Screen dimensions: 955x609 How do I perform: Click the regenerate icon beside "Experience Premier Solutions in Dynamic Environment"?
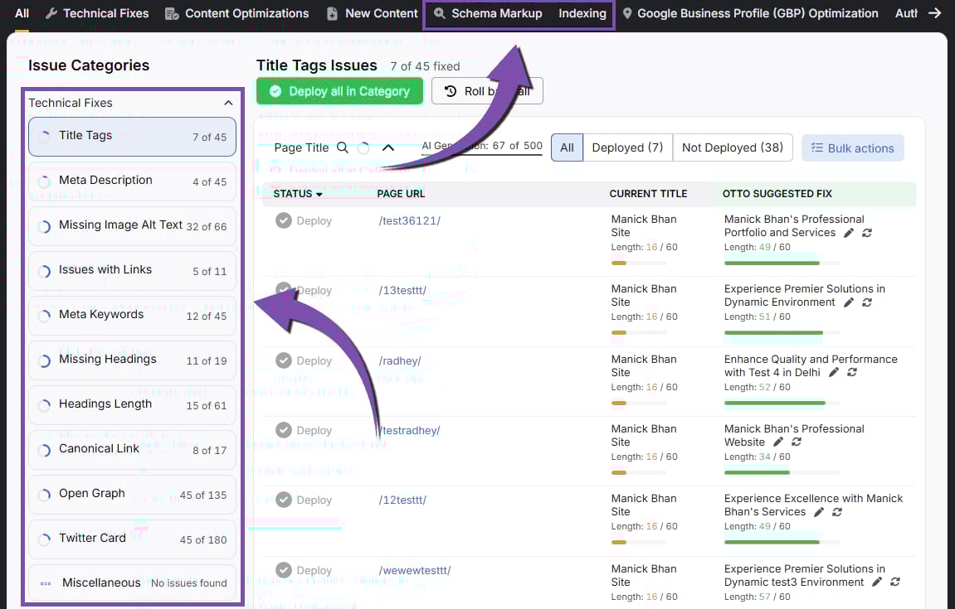pyautogui.click(x=867, y=302)
